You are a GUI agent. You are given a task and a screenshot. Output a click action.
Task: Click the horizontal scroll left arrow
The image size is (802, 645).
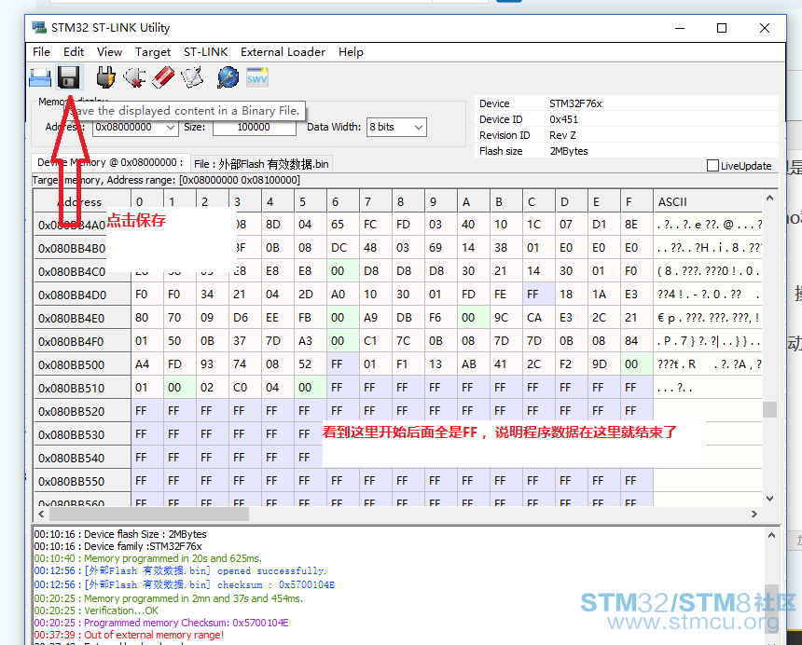(x=41, y=515)
